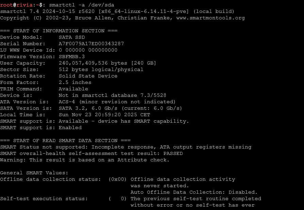304x210 pixels.
Task: Click the TRIM Command Available value
Action: (x=73, y=89)
